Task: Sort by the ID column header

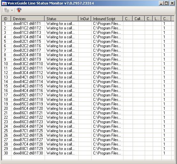Action: 6,19
